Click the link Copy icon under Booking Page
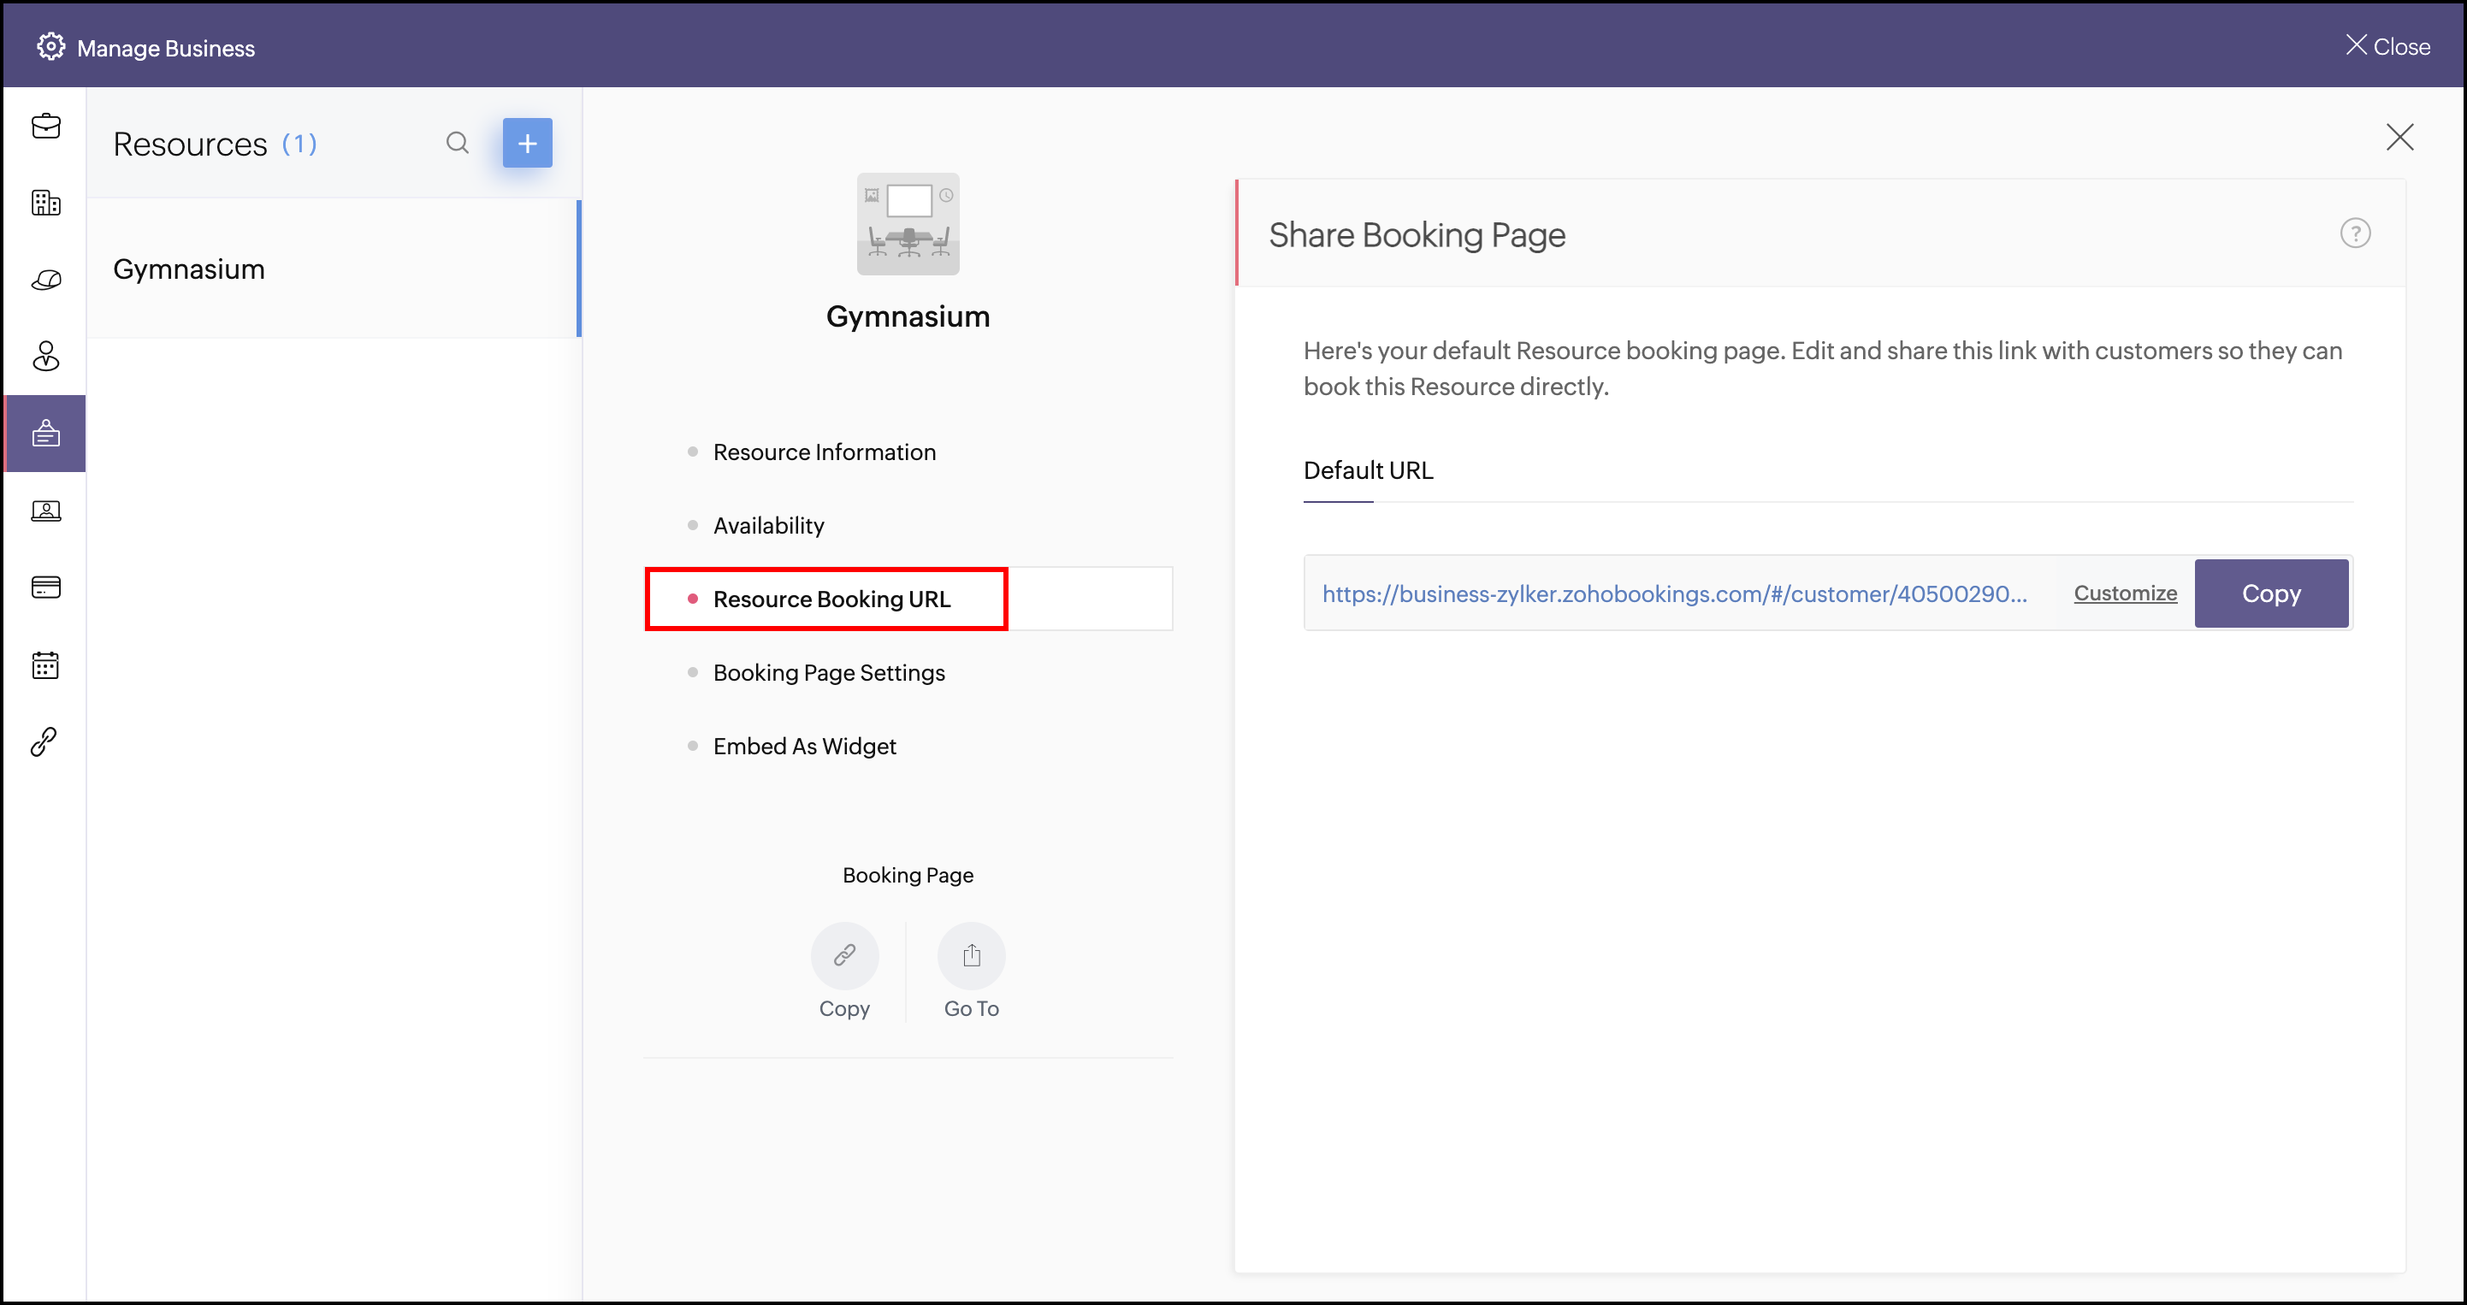 tap(843, 955)
